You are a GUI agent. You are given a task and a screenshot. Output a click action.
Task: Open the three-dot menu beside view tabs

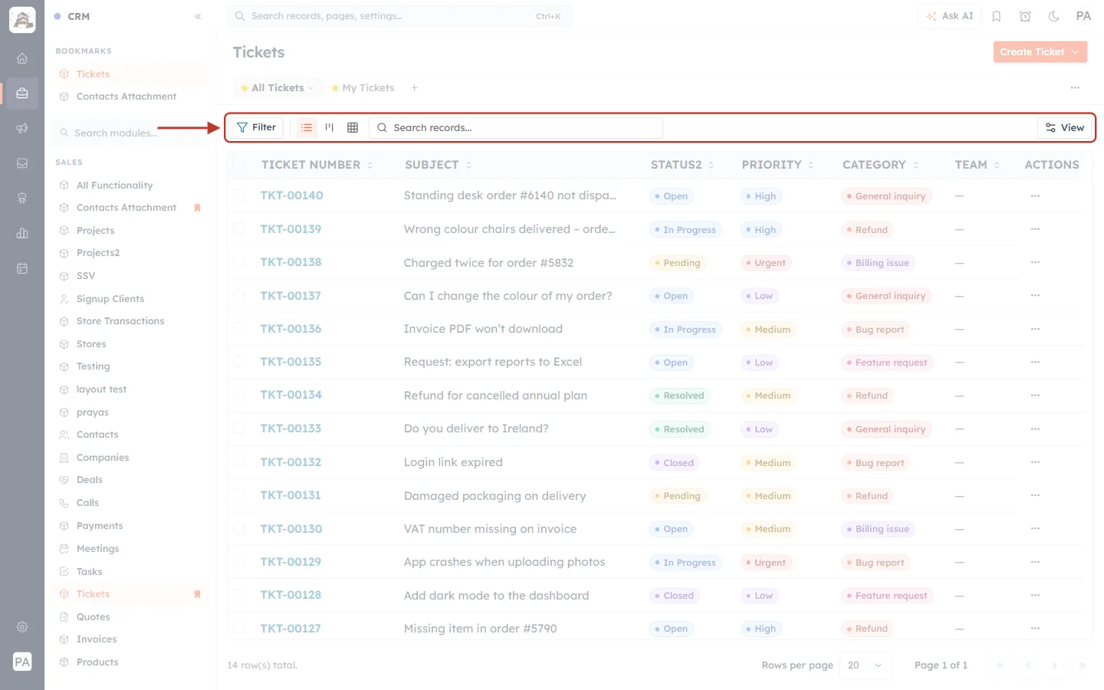(1075, 88)
